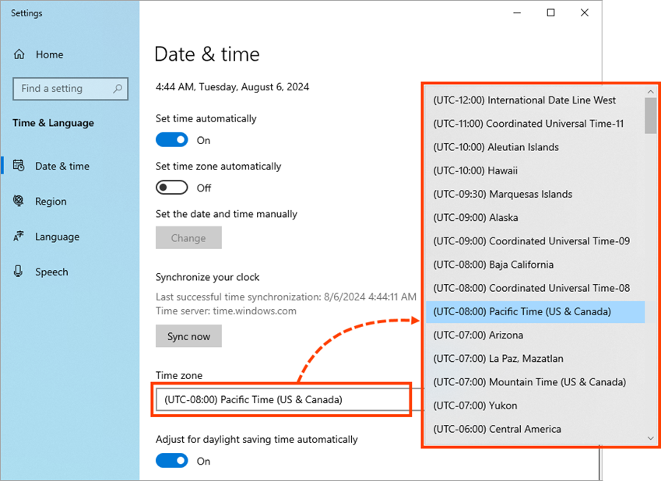The width and height of the screenshot is (661, 481).
Task: Click the Home icon in sidebar
Action: pos(19,54)
